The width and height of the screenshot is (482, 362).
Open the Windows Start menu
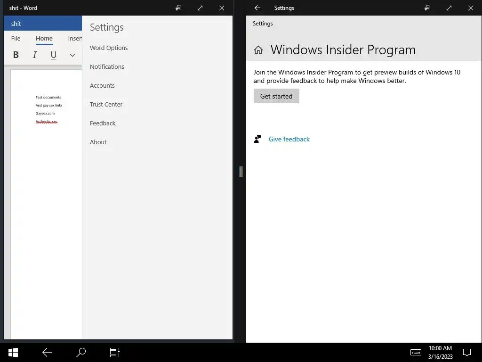tap(13, 353)
